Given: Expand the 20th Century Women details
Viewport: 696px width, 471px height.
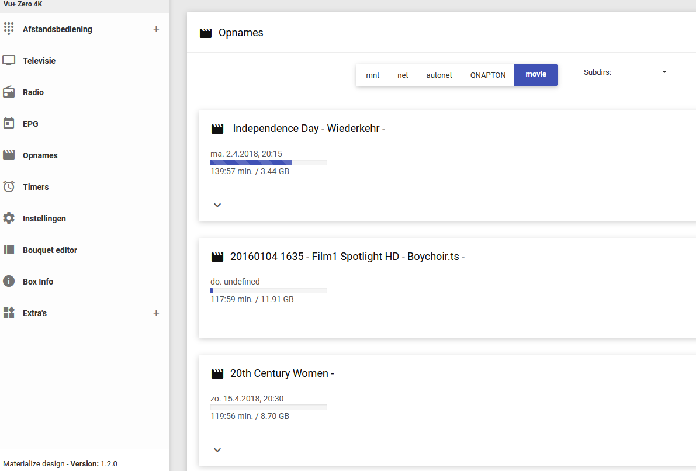Looking at the screenshot, I should click(x=217, y=450).
